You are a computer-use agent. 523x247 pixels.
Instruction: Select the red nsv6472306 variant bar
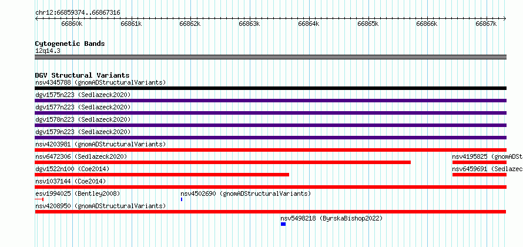click(x=223, y=162)
